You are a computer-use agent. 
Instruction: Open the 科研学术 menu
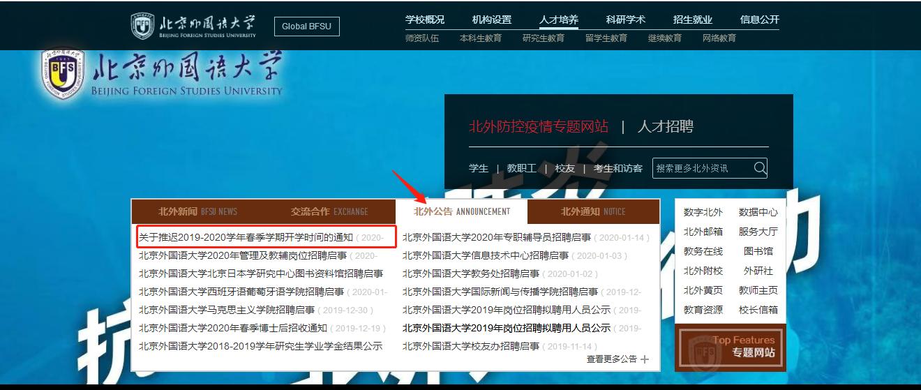[626, 20]
